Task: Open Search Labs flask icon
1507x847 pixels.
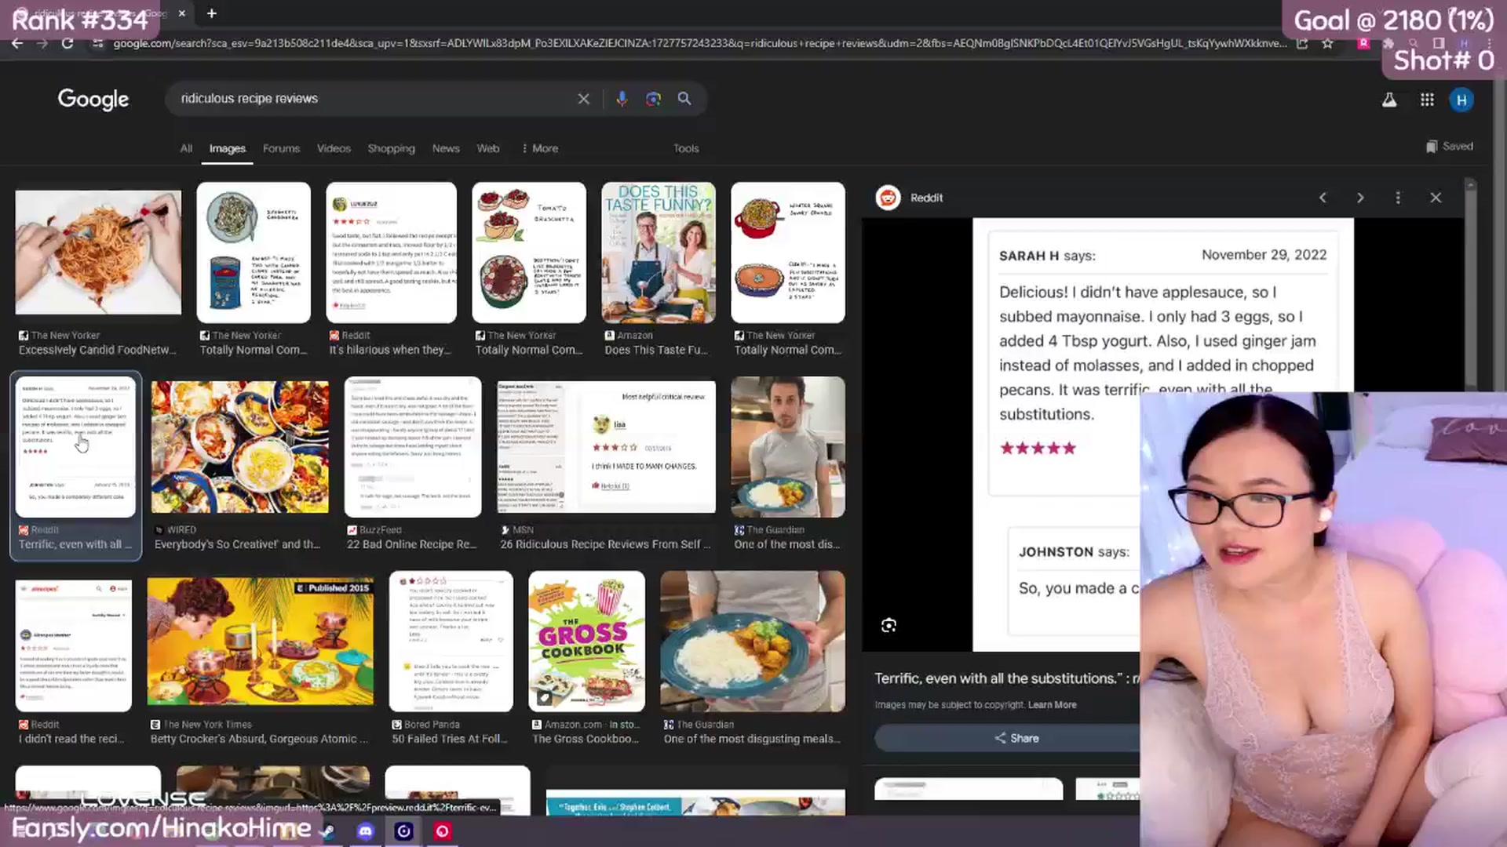Action: tap(1389, 100)
